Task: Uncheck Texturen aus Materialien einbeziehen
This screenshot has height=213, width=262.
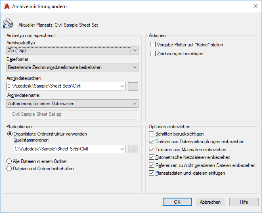Action: [x=152, y=150]
